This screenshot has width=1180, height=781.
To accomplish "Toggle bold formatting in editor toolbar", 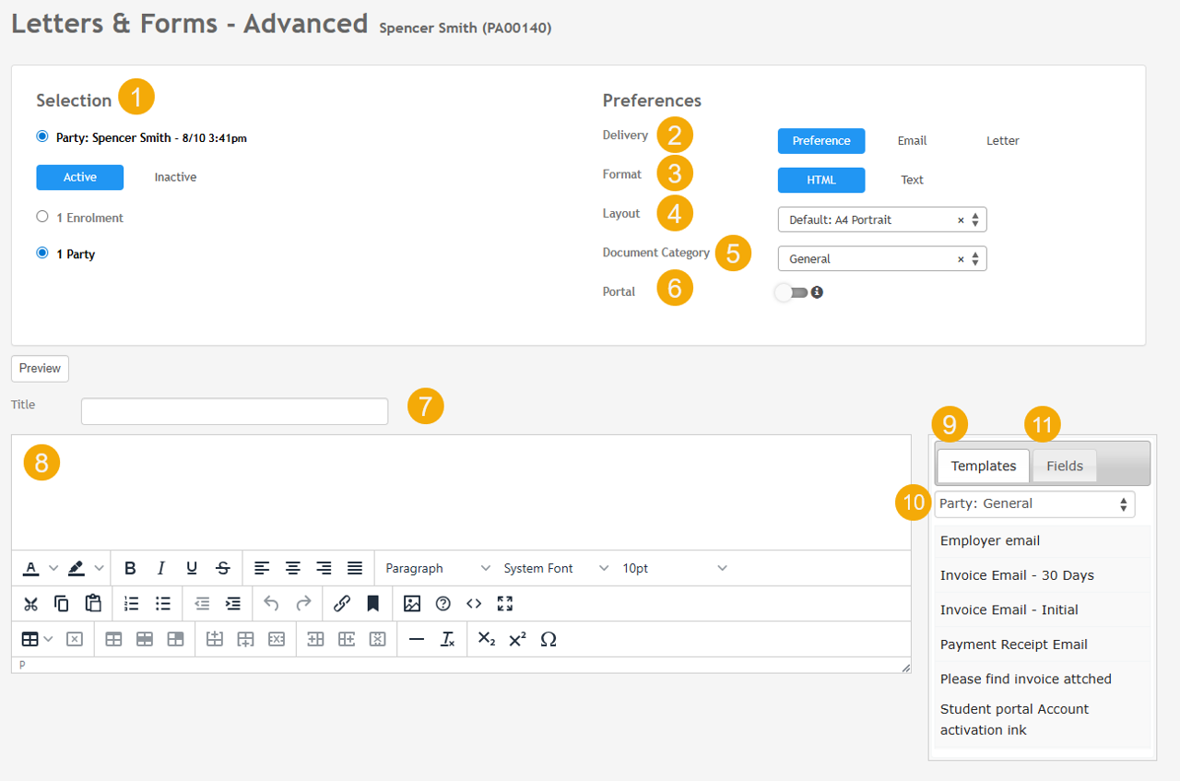I will [130, 568].
